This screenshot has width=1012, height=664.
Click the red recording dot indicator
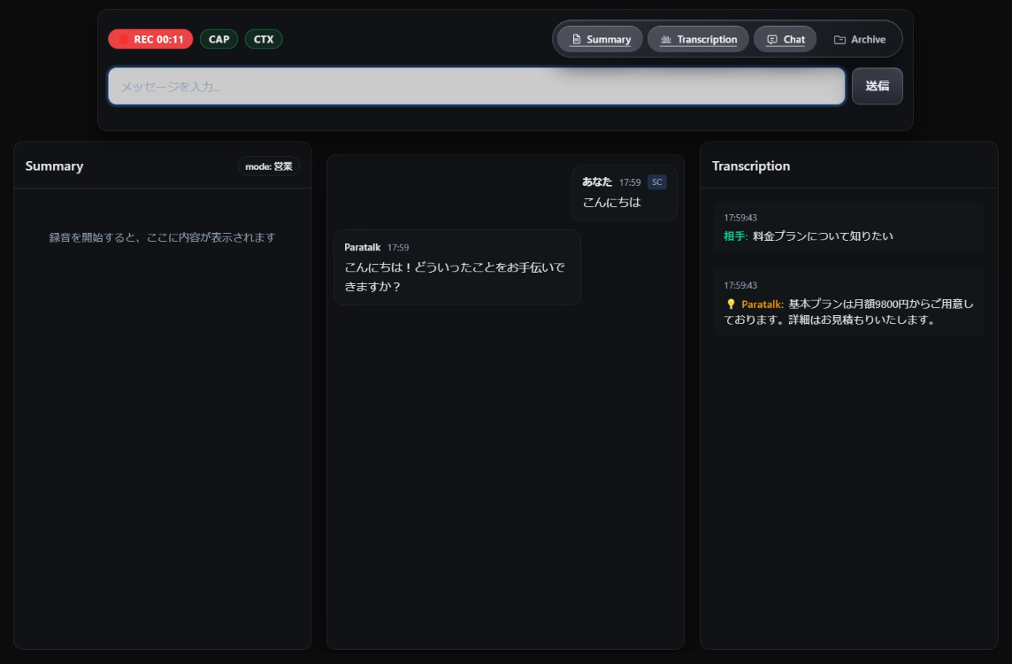(123, 38)
